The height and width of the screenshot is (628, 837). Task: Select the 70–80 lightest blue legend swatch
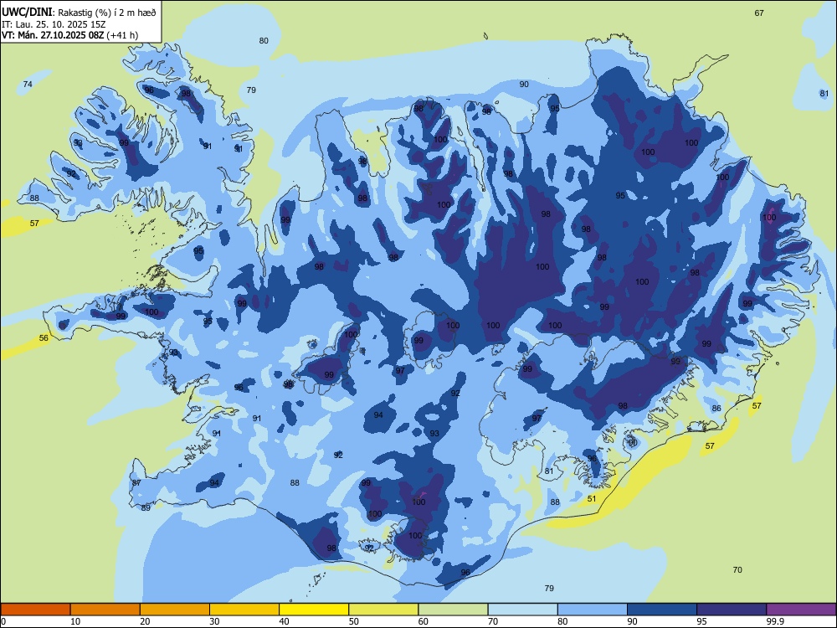(x=522, y=610)
